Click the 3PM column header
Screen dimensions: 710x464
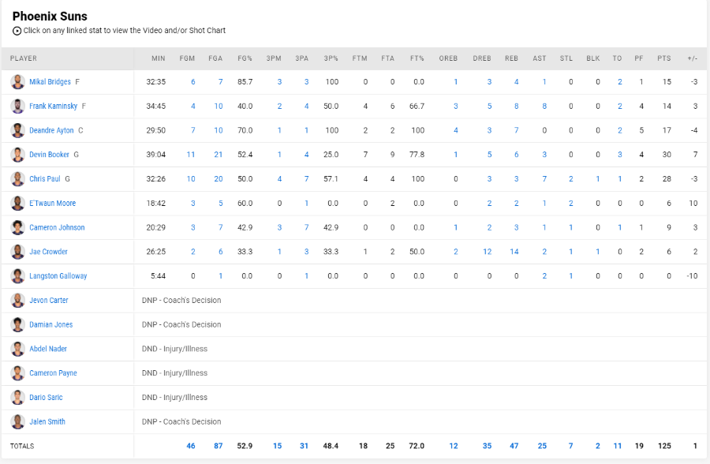274,58
